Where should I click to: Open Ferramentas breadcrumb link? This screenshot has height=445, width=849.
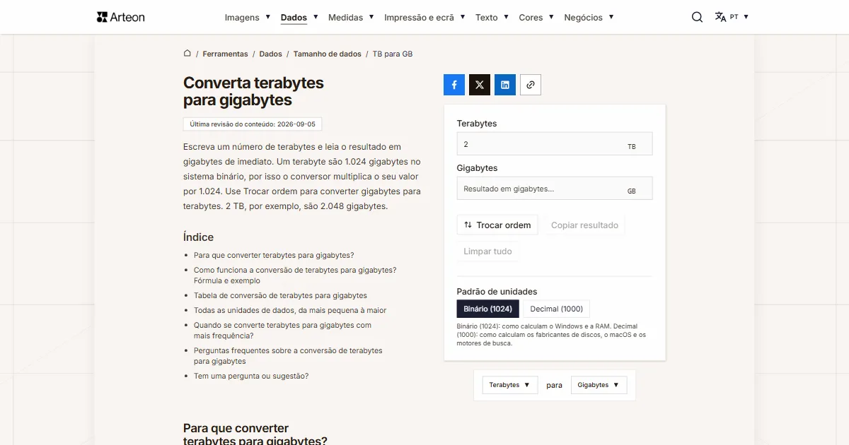(x=225, y=54)
